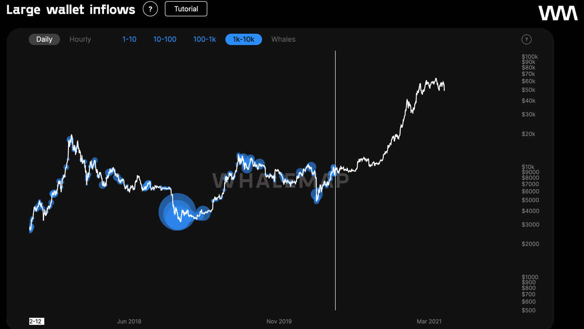Open chart help icon in panel corner
The height and width of the screenshot is (329, 584).
[x=526, y=39]
